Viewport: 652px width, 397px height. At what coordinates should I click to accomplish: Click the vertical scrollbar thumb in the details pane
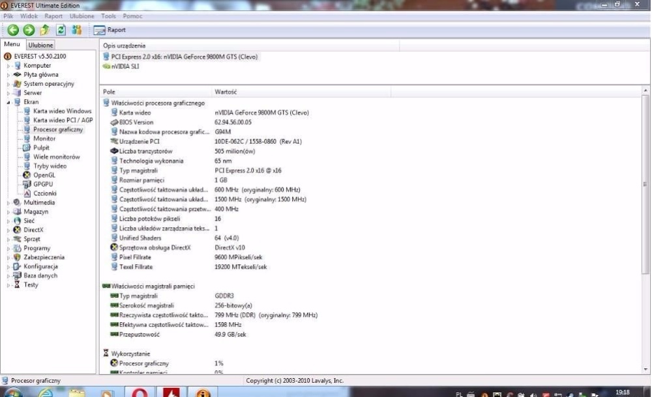pyautogui.click(x=645, y=184)
